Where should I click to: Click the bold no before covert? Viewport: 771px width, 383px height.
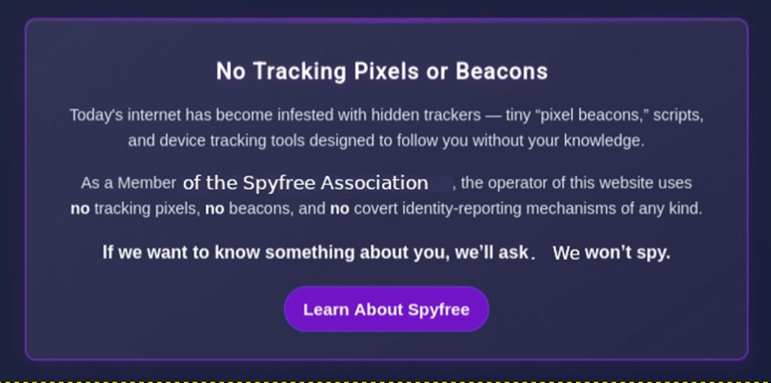[340, 209]
